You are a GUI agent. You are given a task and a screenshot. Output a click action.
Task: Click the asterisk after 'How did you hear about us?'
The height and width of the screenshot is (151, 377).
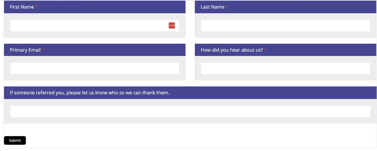pyautogui.click(x=265, y=50)
